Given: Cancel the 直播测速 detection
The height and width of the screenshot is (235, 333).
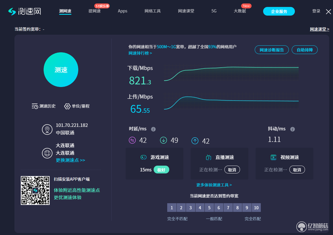Looking at the screenshot, I should pyautogui.click(x=232, y=170).
